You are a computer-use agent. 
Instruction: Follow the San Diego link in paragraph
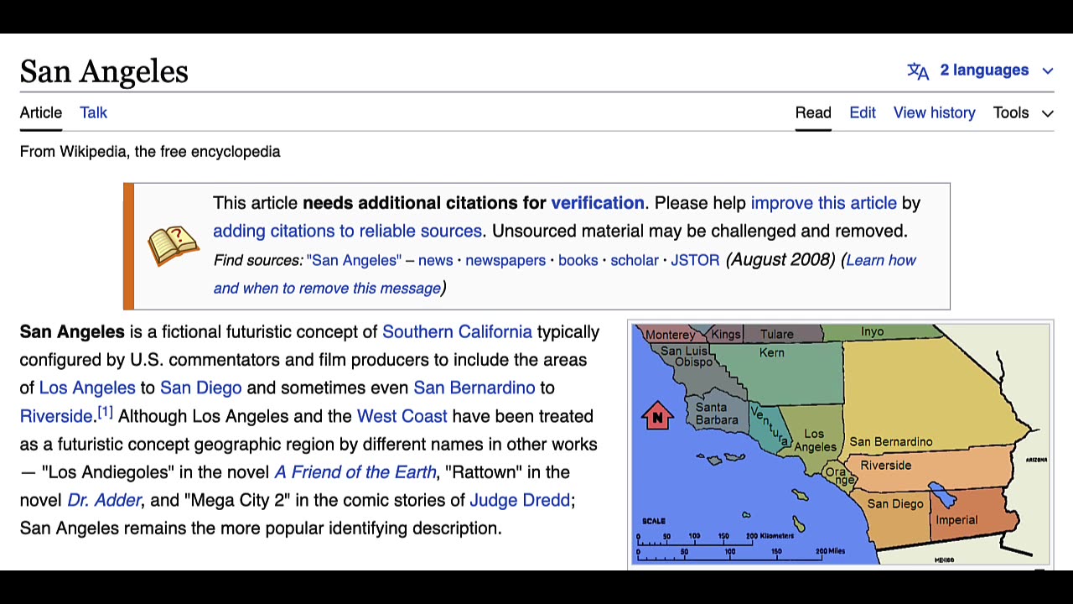[200, 388]
